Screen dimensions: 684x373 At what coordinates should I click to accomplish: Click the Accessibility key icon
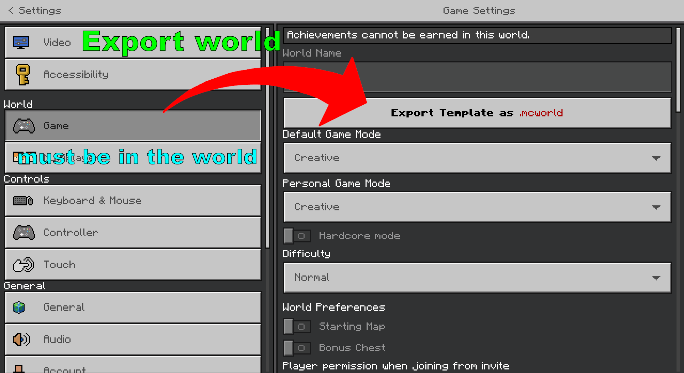(x=23, y=74)
